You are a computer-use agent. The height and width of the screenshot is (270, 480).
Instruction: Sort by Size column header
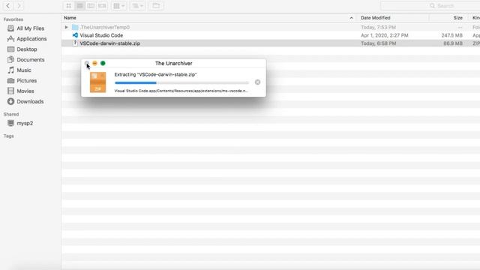[458, 18]
